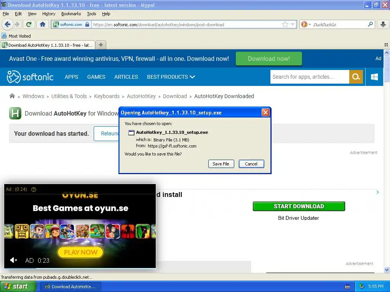Focus the DuckDuckGo search field
Screen dimensions: 390x292
[x=339, y=24]
